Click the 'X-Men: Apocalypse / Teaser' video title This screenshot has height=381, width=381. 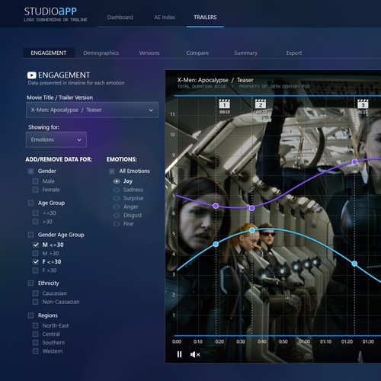tap(216, 80)
